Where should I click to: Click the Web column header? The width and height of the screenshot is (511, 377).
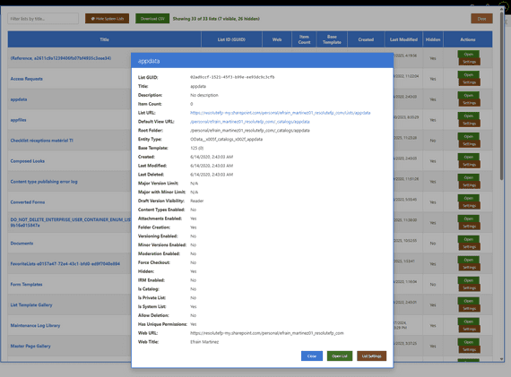[277, 39]
